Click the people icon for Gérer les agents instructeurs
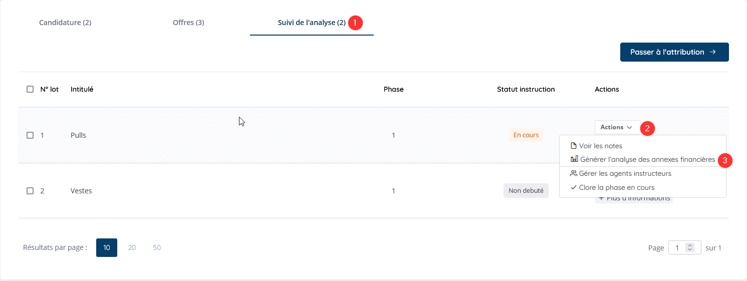This screenshot has width=747, height=281. click(574, 173)
